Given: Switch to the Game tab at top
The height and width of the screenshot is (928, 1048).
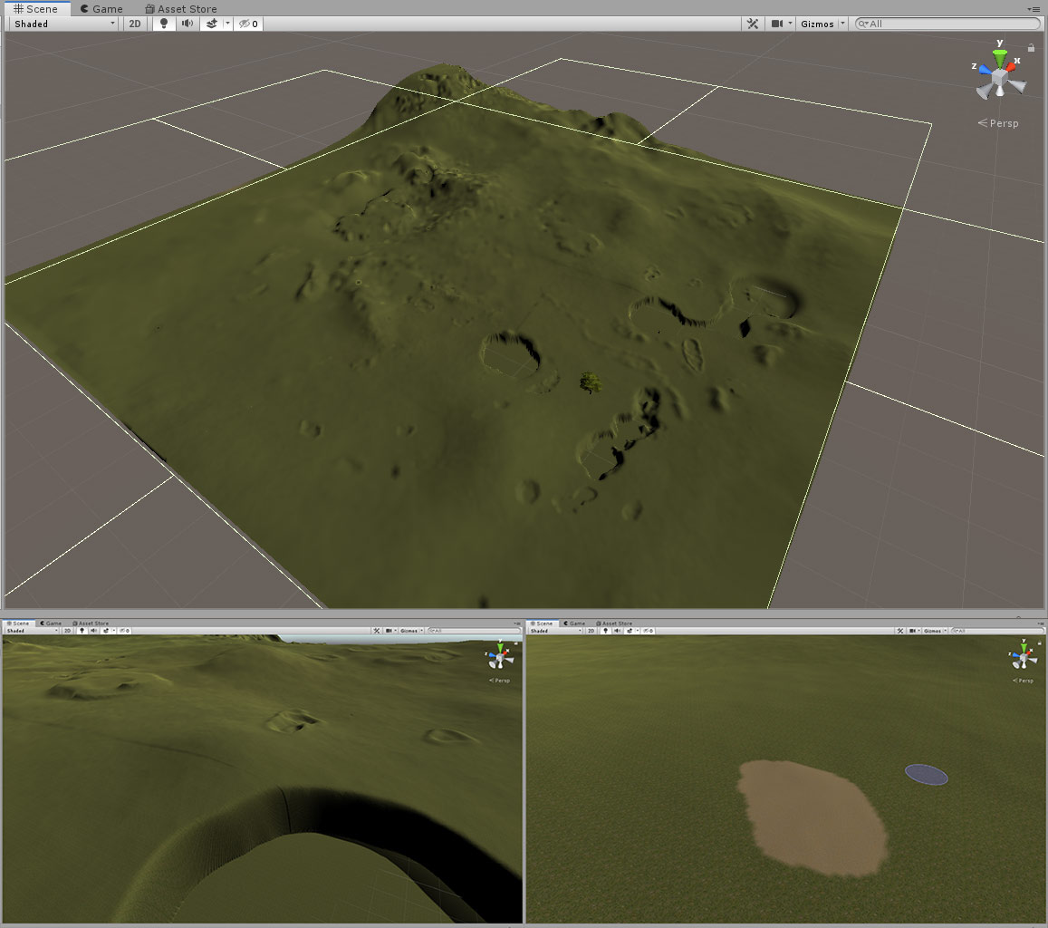Looking at the screenshot, I should (x=101, y=8).
